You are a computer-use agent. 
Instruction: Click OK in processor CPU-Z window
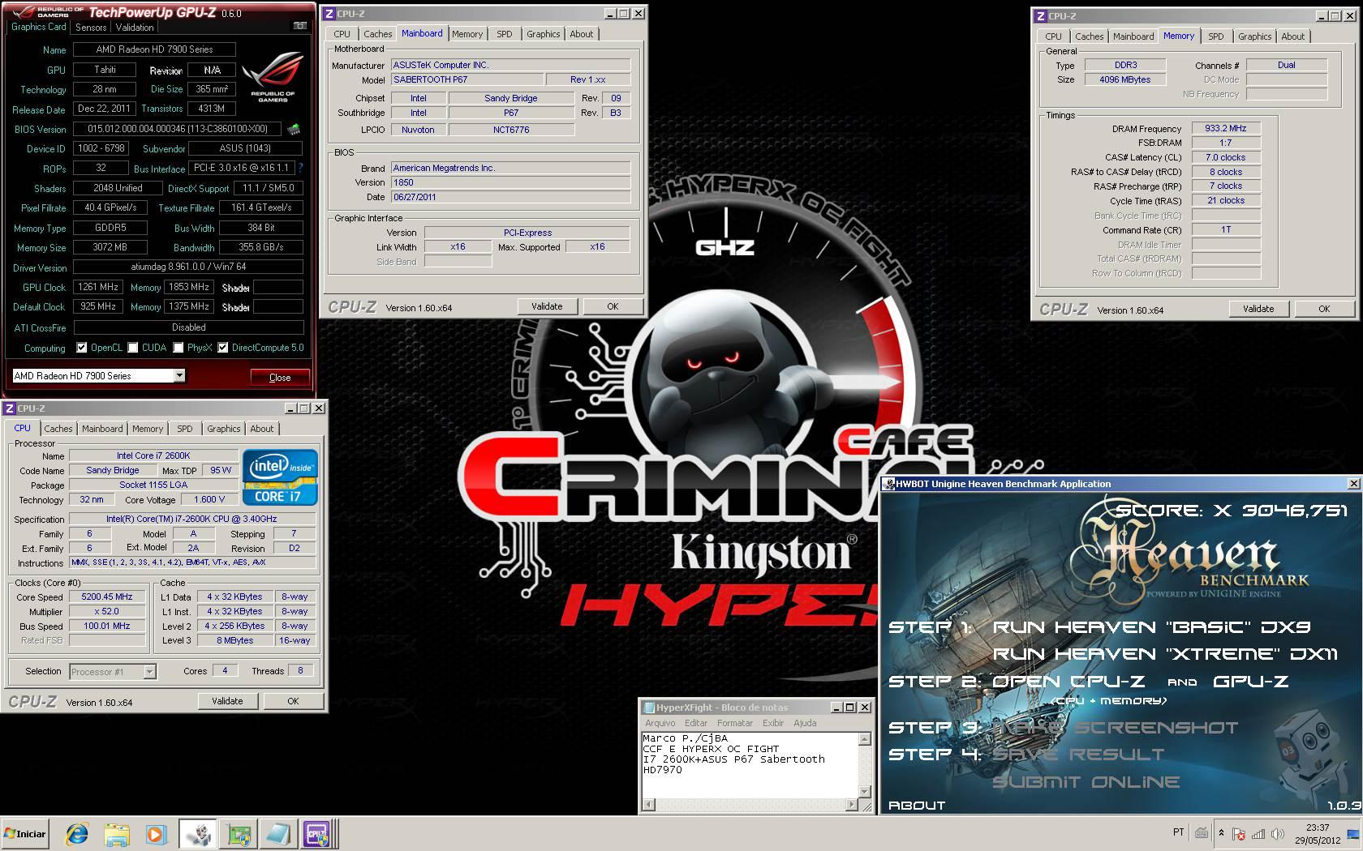[x=293, y=701]
